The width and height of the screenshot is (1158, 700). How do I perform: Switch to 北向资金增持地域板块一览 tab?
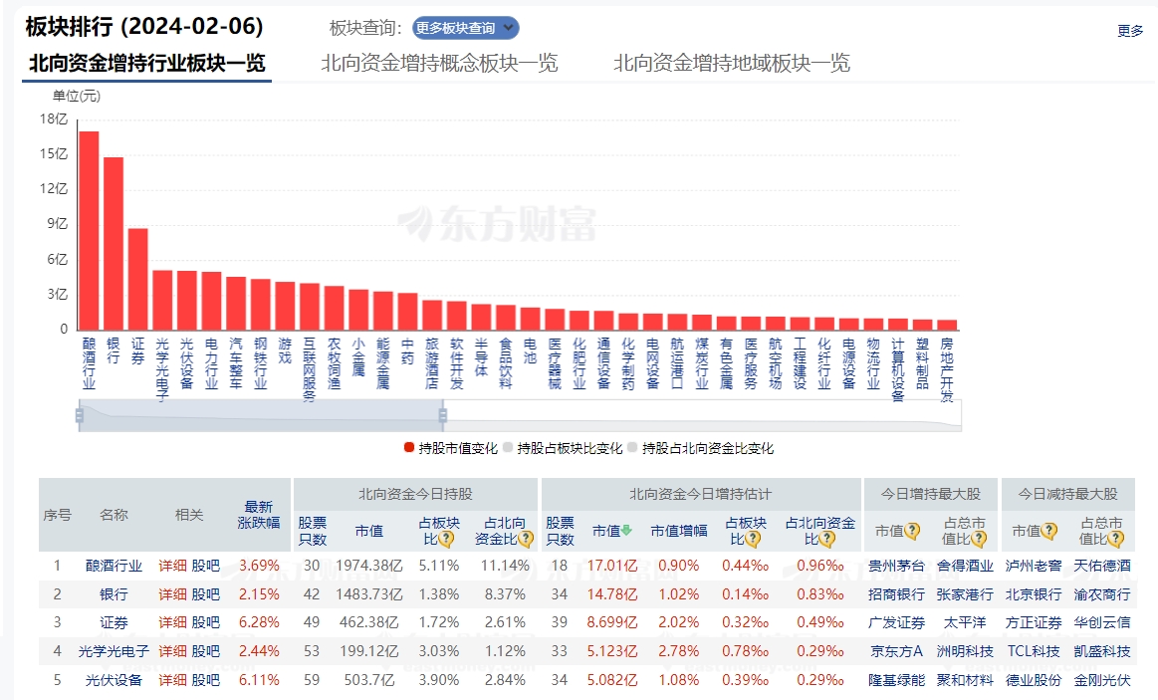click(x=732, y=64)
